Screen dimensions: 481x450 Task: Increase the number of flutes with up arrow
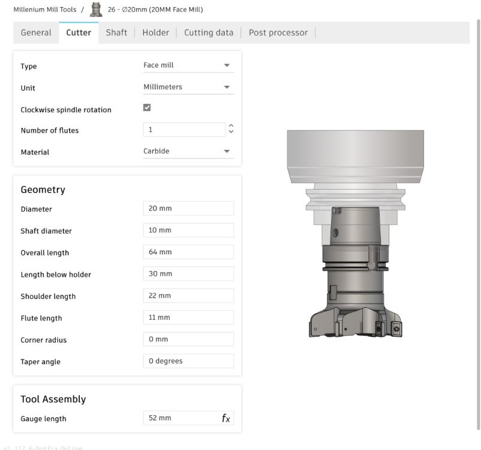coord(231,126)
